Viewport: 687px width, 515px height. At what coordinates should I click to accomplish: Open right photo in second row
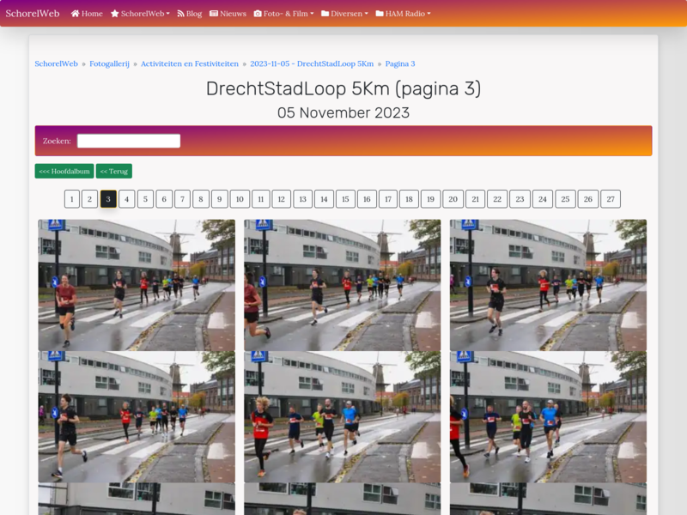click(548, 417)
